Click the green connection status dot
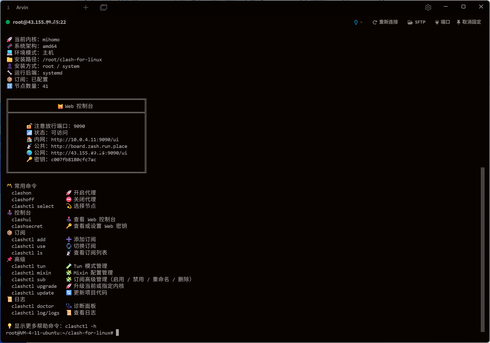The width and height of the screenshot is (490, 343). (x=8, y=22)
